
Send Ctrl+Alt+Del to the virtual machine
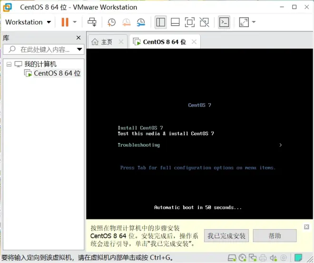pos(92,22)
